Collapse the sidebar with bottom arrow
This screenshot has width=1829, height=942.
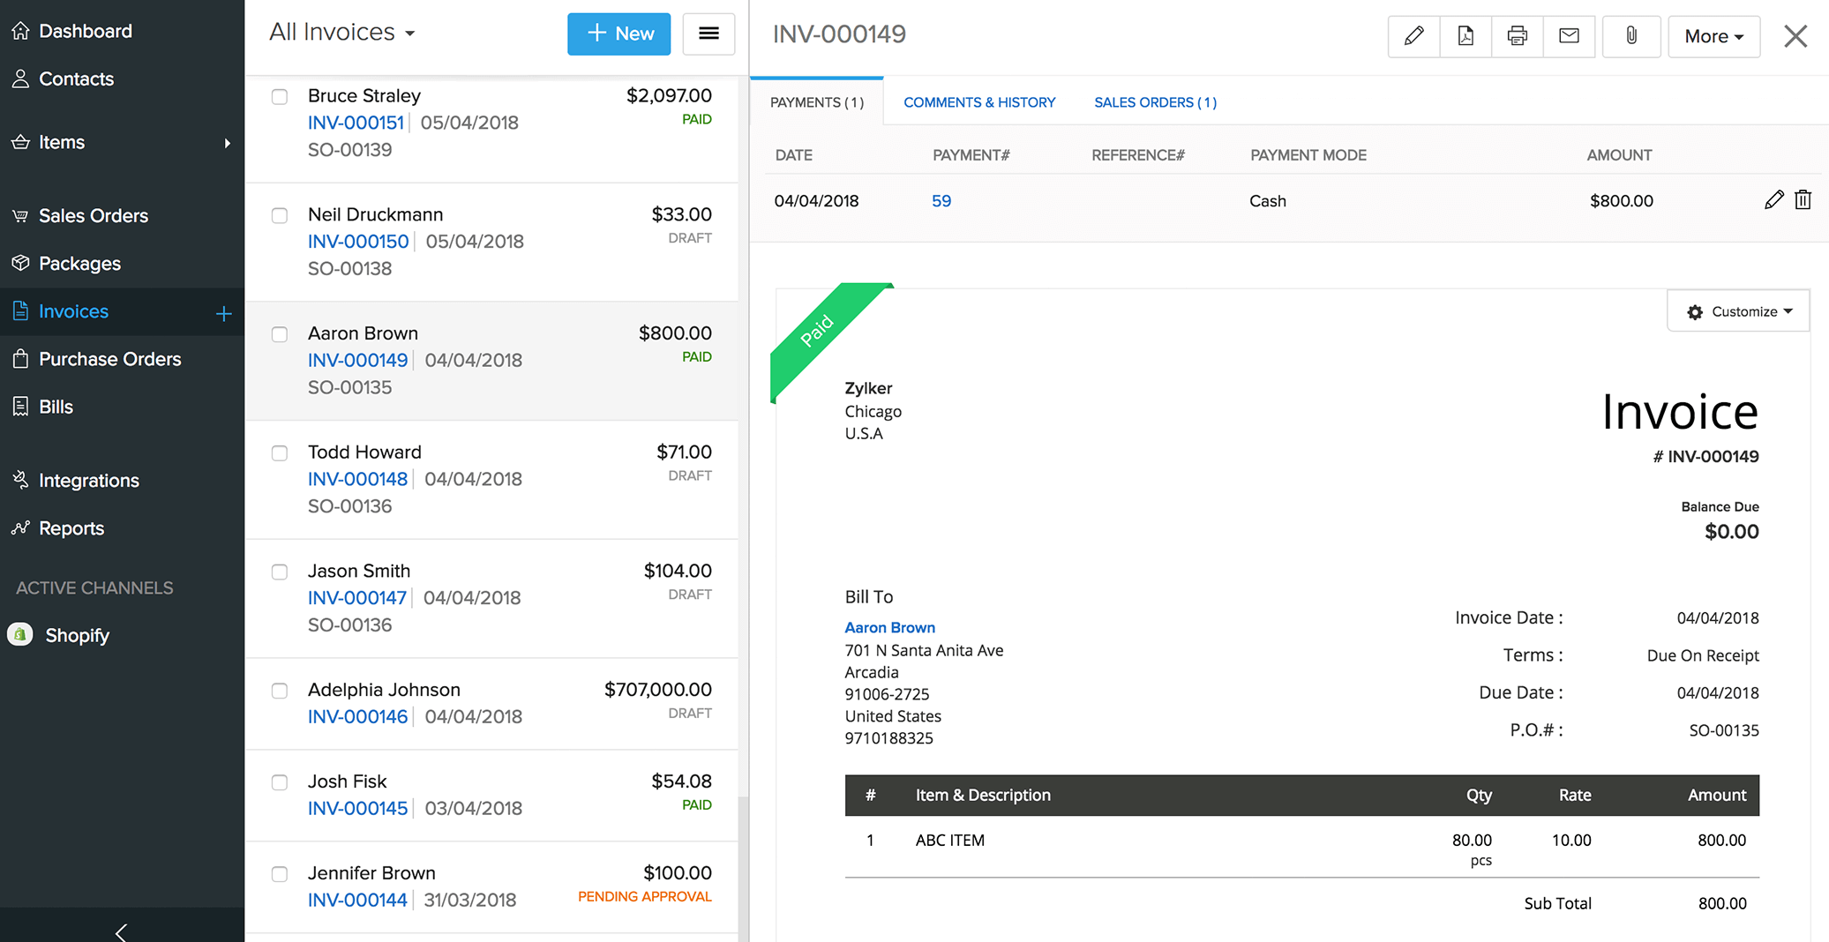click(x=122, y=931)
